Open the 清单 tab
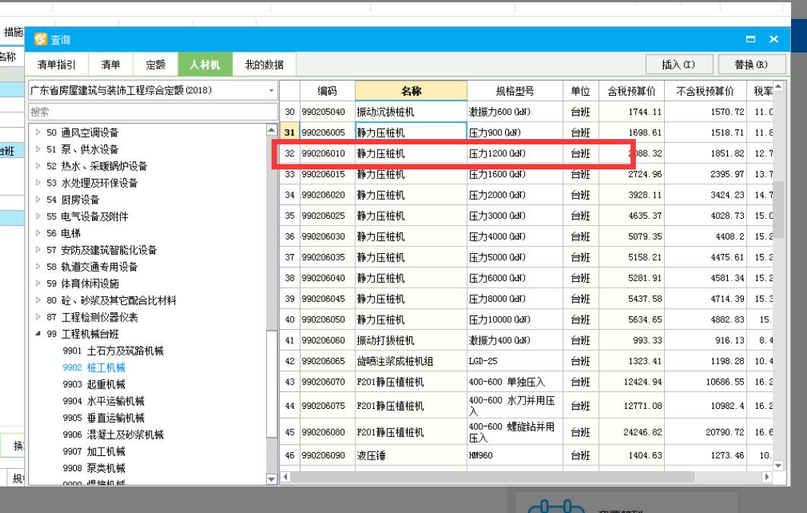Screen dimensions: 807x513 click(110, 65)
